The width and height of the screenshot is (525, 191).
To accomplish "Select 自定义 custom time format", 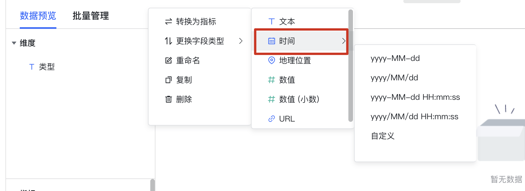I will 383,136.
